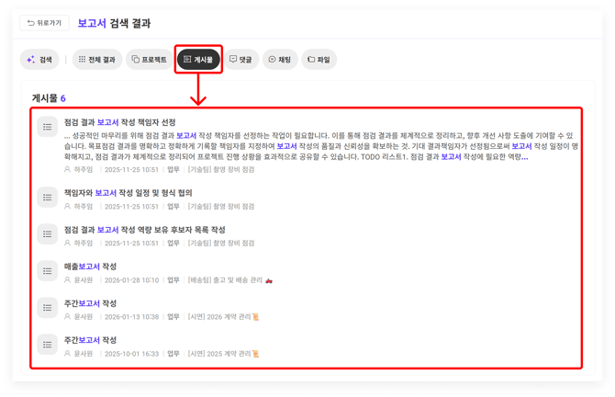Click the [시연] 2026 계약 관리 project label

point(220,317)
